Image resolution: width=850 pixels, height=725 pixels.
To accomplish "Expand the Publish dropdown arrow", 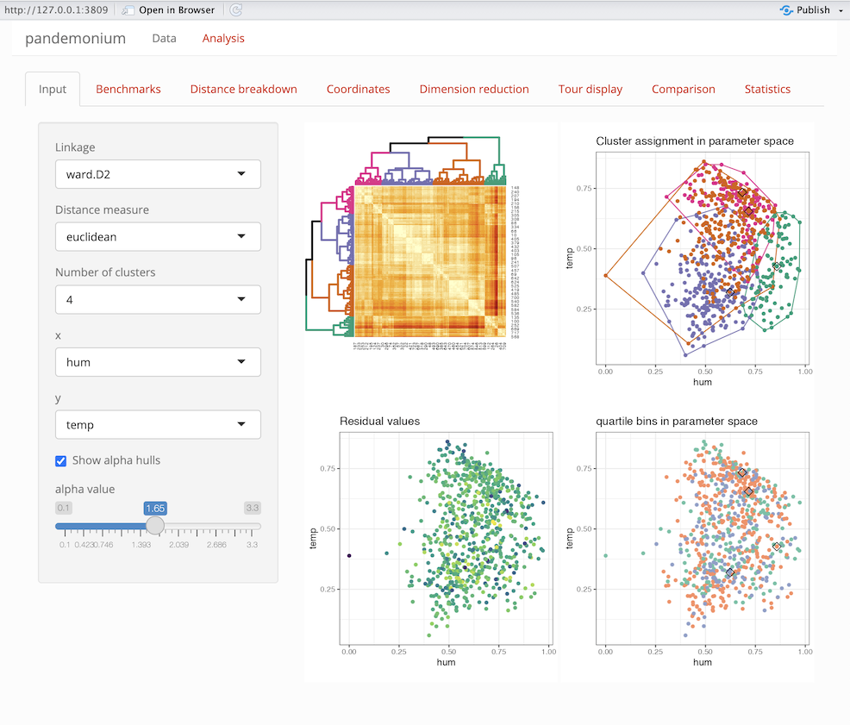I will [x=841, y=10].
